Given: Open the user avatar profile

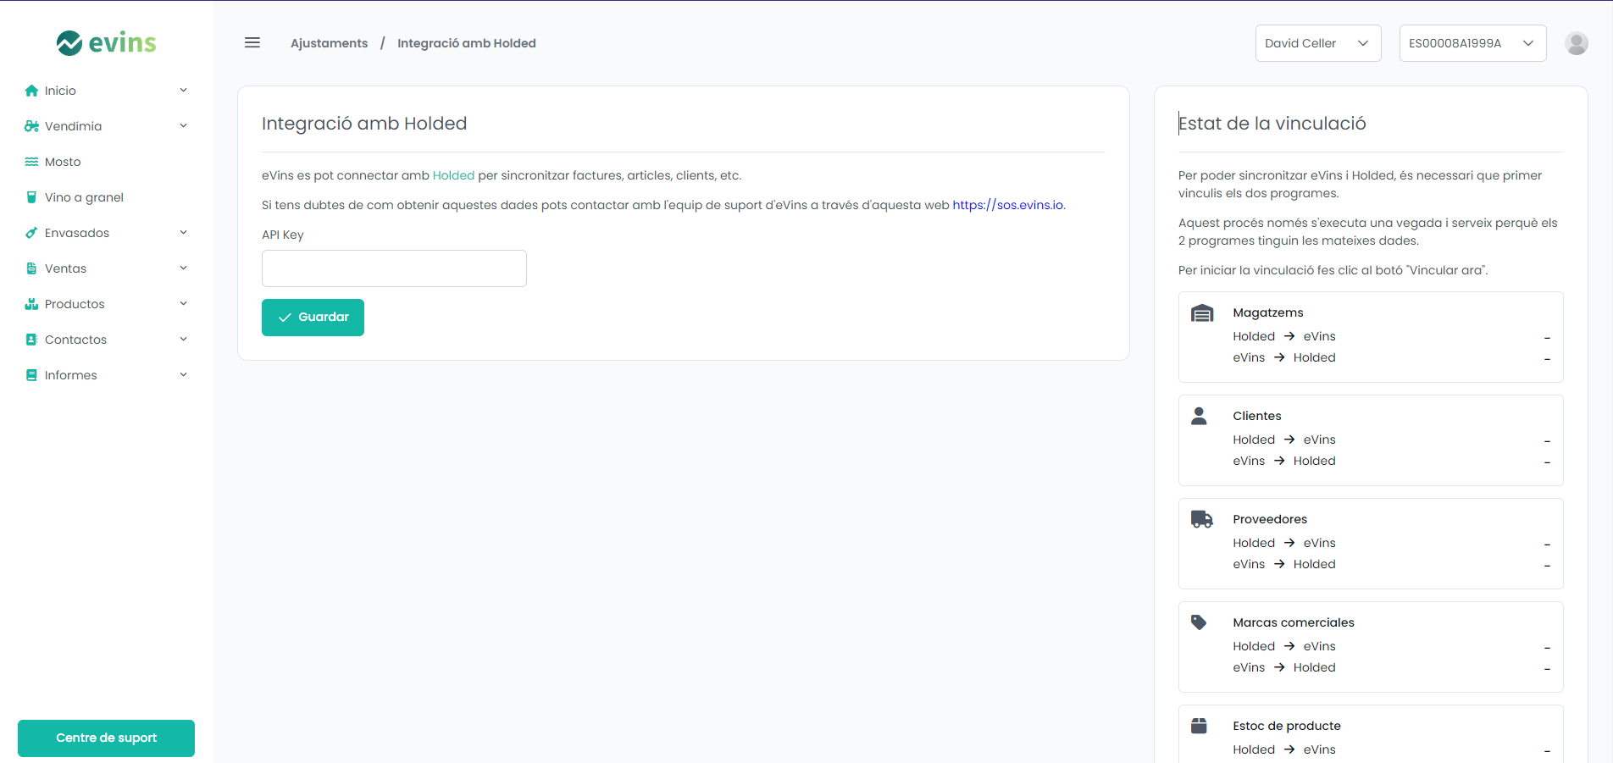Looking at the screenshot, I should click(1577, 43).
